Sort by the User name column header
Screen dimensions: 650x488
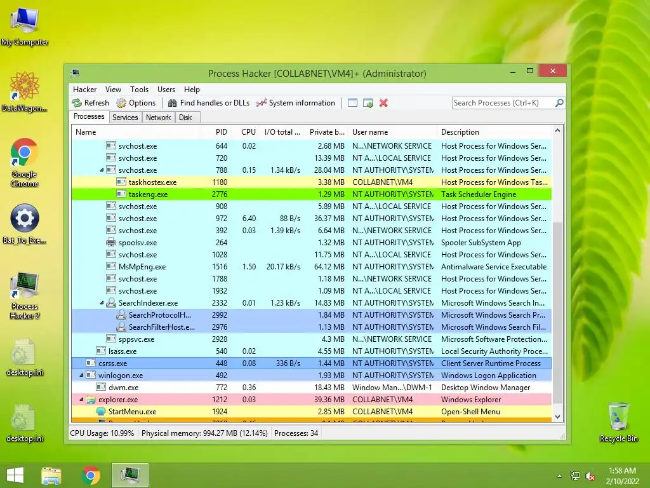pos(392,132)
